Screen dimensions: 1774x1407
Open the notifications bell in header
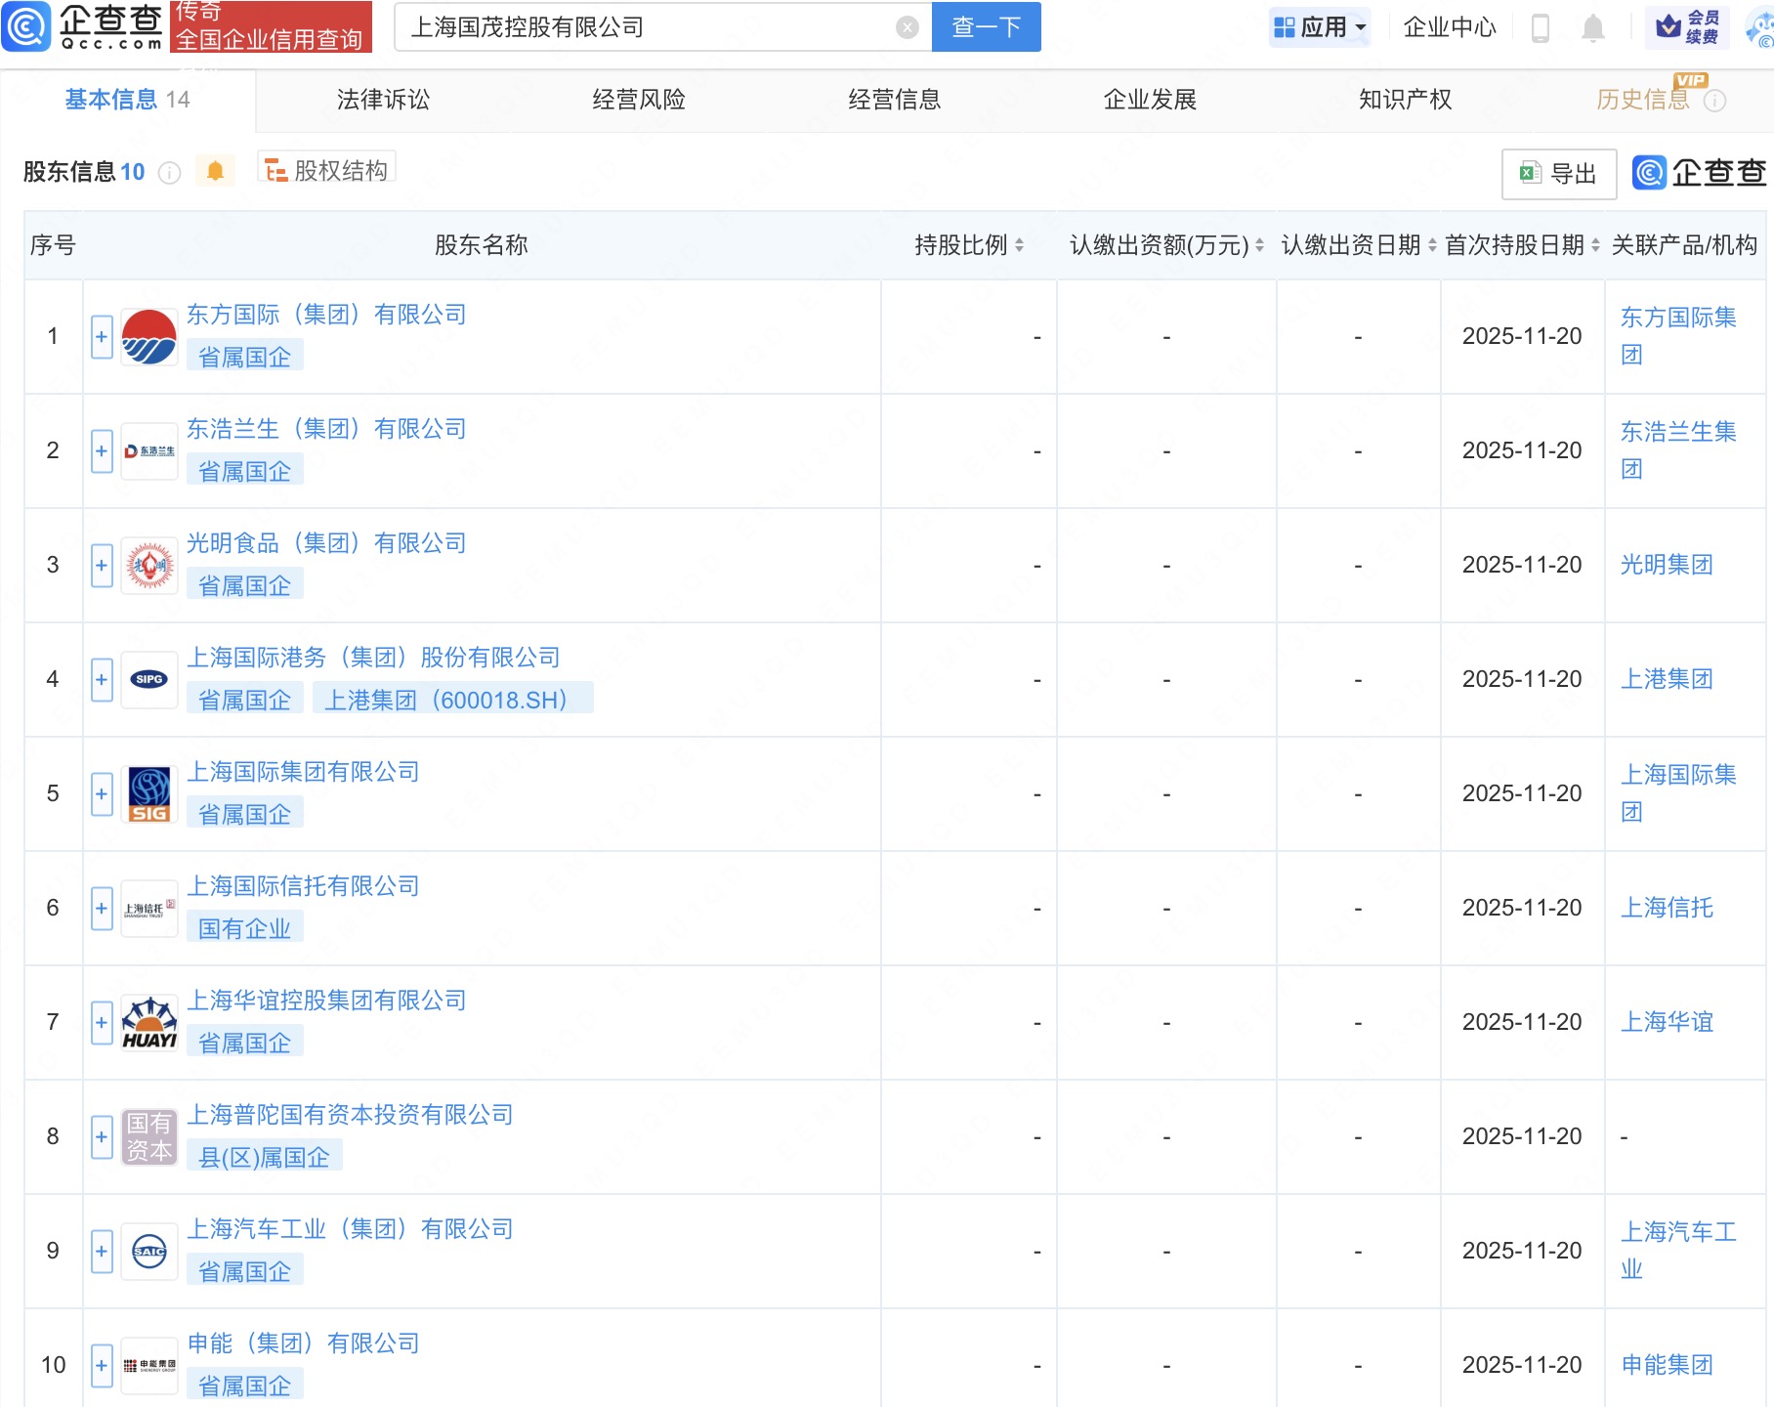(1592, 28)
